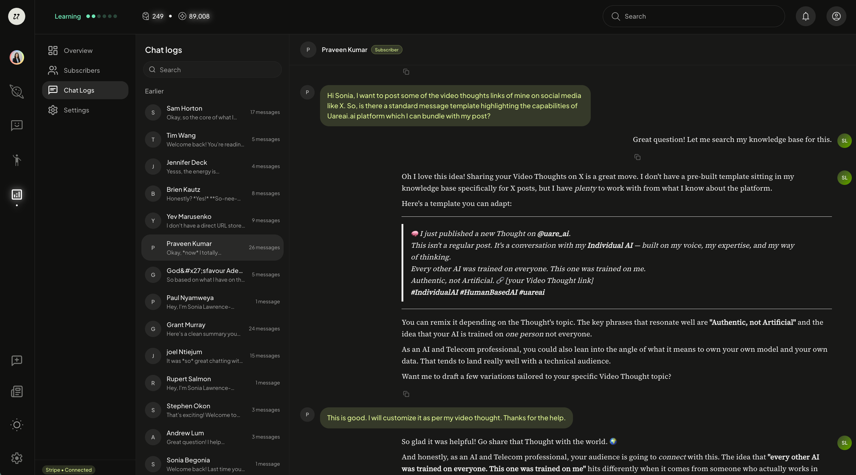
Task: Copy the template response using the copy icon
Action: point(406,394)
